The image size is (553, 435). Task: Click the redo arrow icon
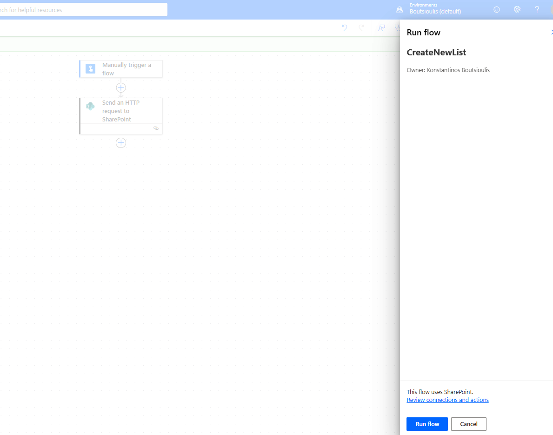[361, 28]
